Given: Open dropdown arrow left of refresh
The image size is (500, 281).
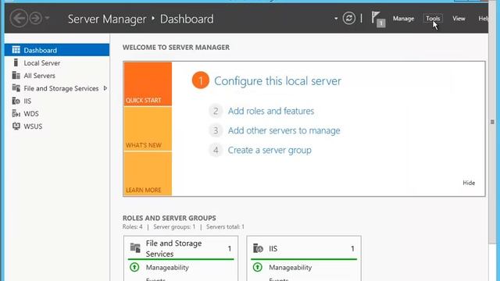Looking at the screenshot, I should pyautogui.click(x=336, y=19).
